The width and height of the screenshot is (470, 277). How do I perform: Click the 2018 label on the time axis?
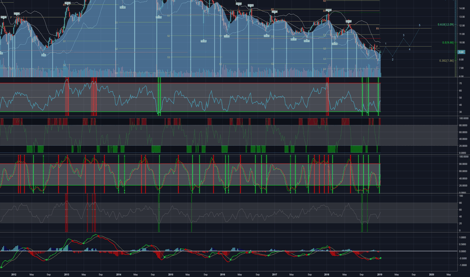pos(327,274)
